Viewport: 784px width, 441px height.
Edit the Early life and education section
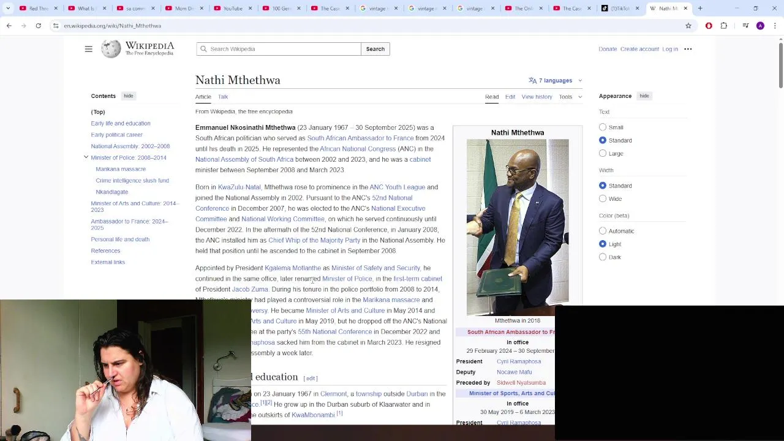click(x=311, y=379)
